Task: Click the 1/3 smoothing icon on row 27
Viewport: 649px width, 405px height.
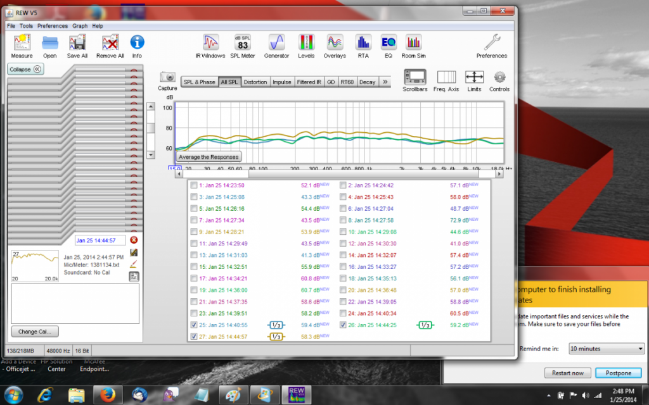Action: click(x=276, y=337)
